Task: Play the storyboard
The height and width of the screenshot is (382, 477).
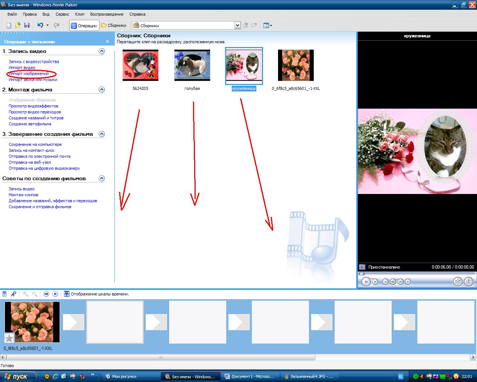Action: click(x=55, y=294)
